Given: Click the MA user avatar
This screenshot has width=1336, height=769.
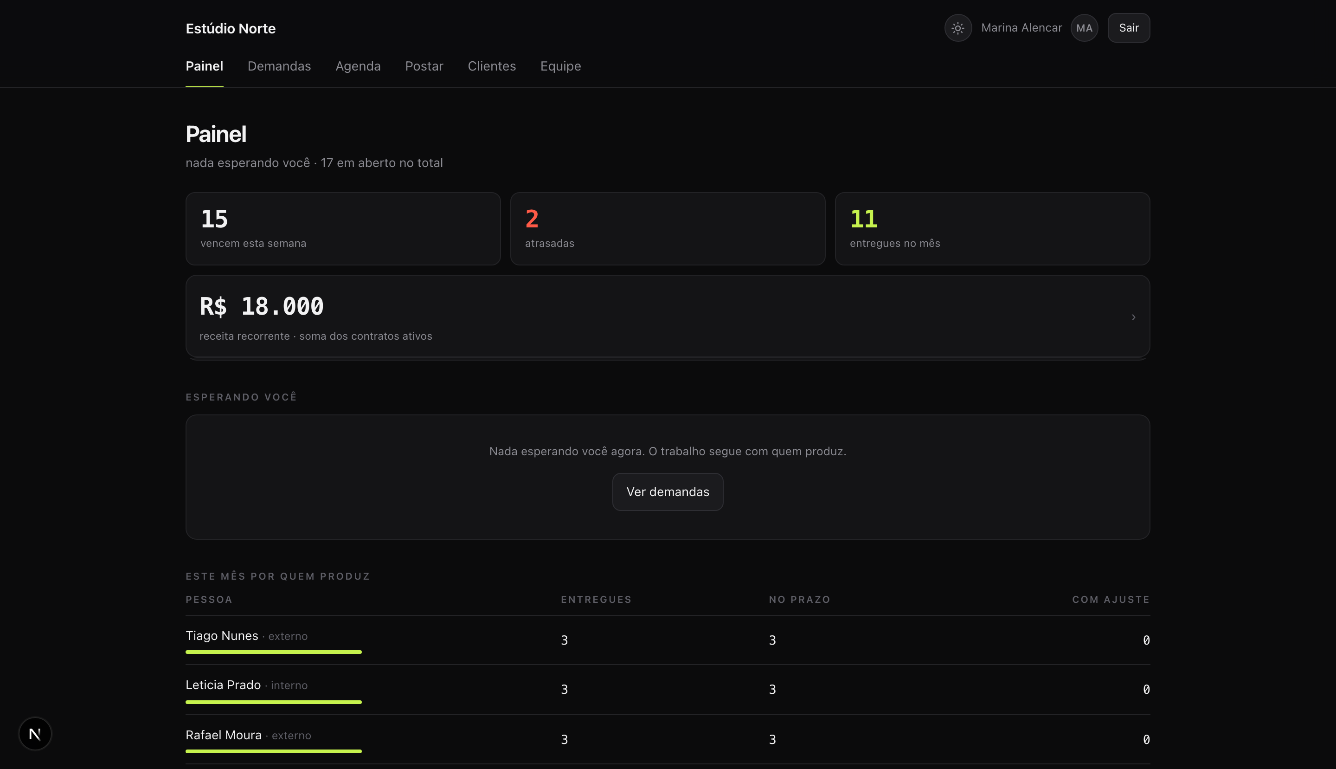Looking at the screenshot, I should tap(1084, 28).
